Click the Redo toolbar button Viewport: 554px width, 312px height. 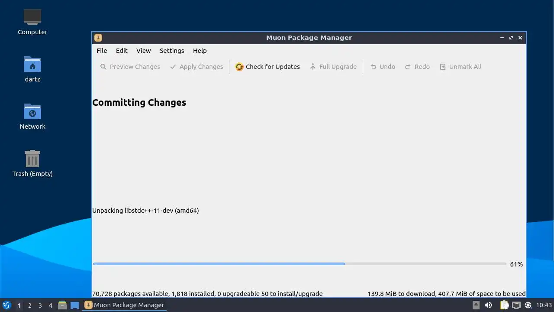tap(417, 67)
